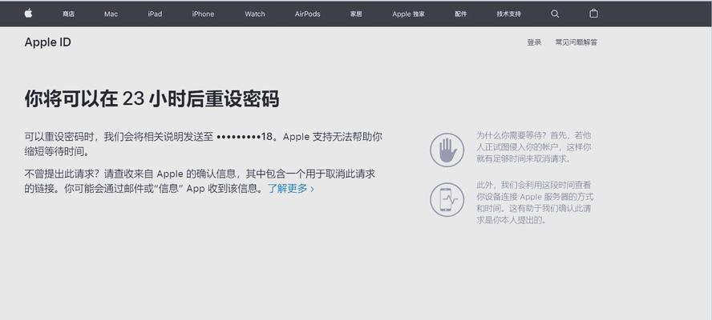Go to the 家居 menu item

tap(356, 14)
